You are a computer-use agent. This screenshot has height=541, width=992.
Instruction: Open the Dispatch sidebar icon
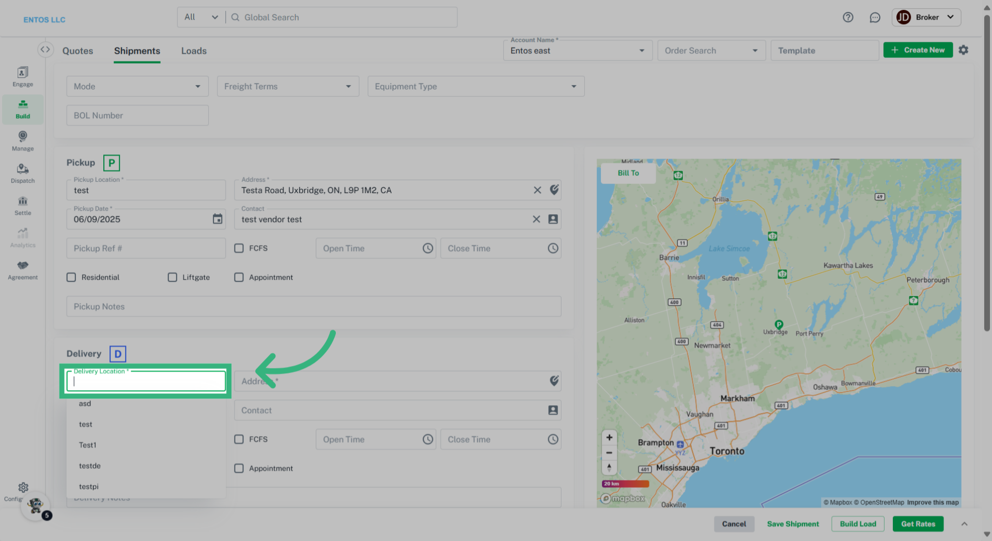[23, 173]
